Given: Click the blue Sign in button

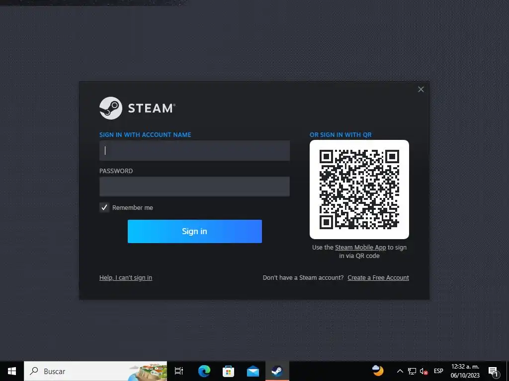Looking at the screenshot, I should coord(195,231).
